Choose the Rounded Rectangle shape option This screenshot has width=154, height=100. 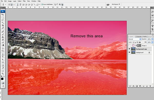tap(26, 4)
